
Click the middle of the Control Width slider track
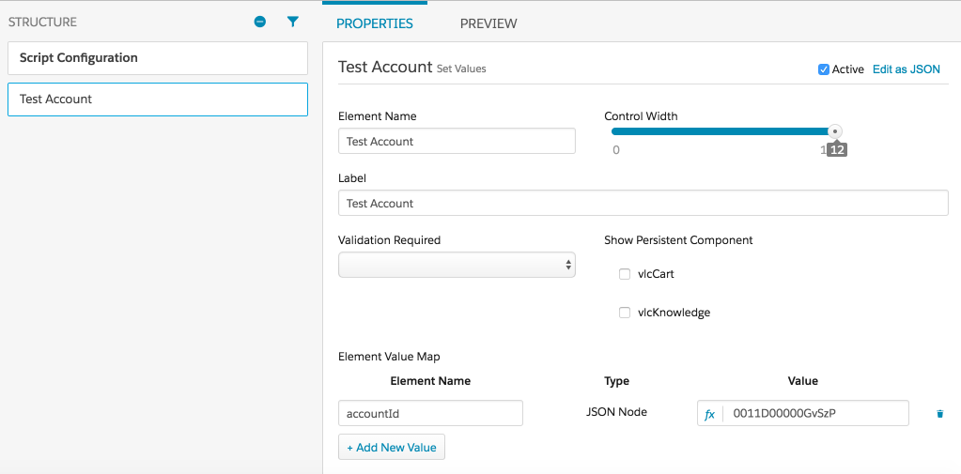pyautogui.click(x=723, y=131)
